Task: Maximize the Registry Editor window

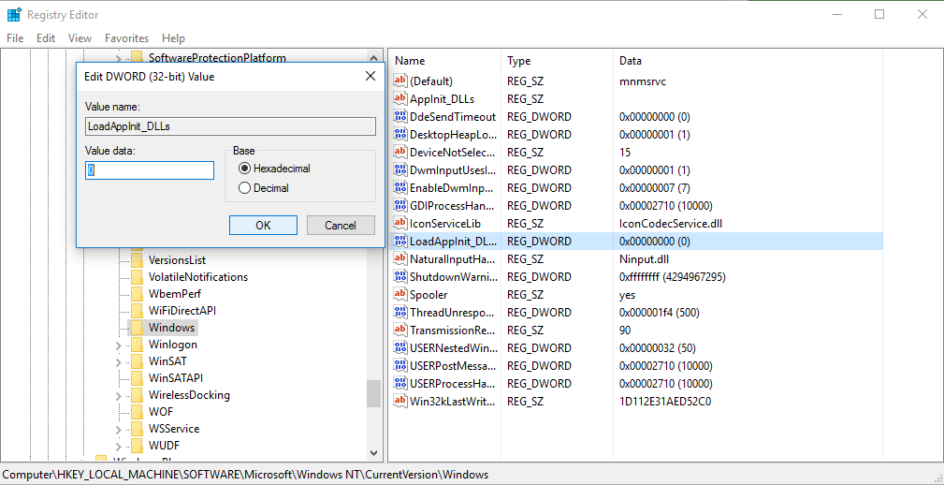Action: 879,14
